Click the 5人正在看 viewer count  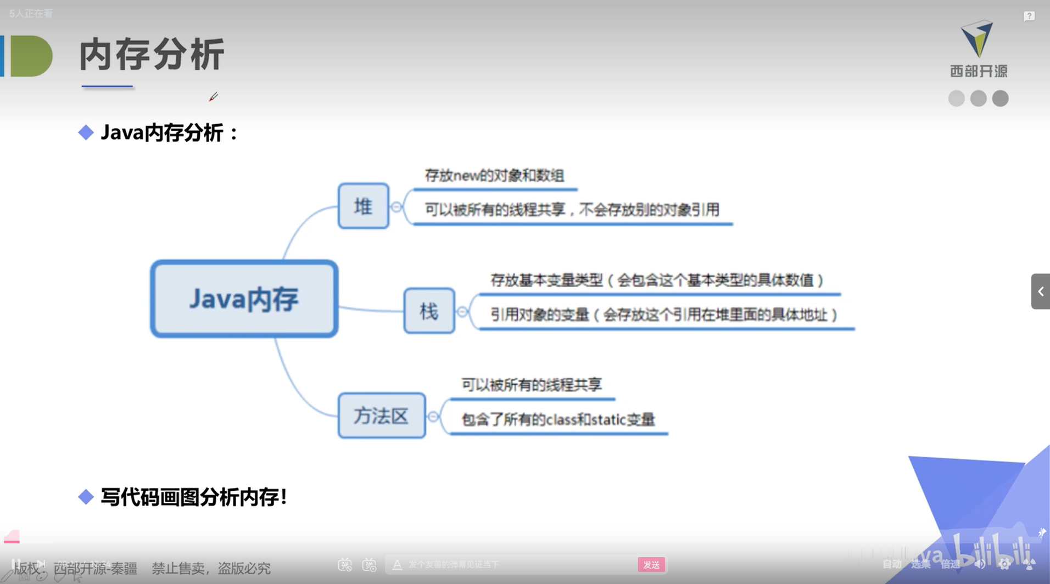coord(31,14)
